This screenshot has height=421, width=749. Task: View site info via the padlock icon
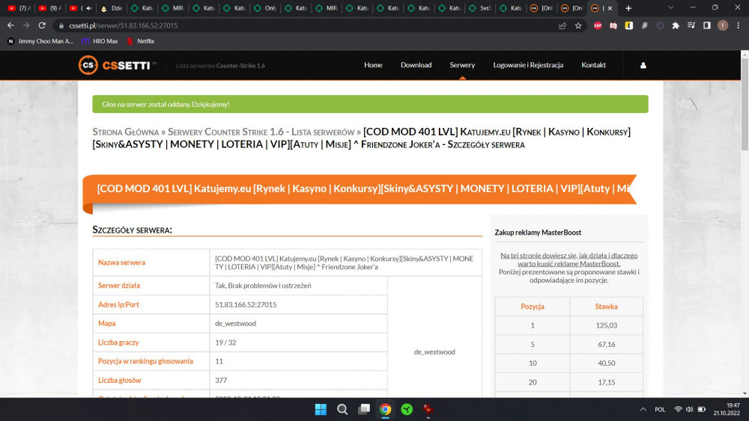tap(61, 25)
